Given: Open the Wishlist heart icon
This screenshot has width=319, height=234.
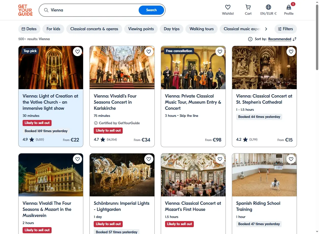Looking at the screenshot, I should coord(228,7).
